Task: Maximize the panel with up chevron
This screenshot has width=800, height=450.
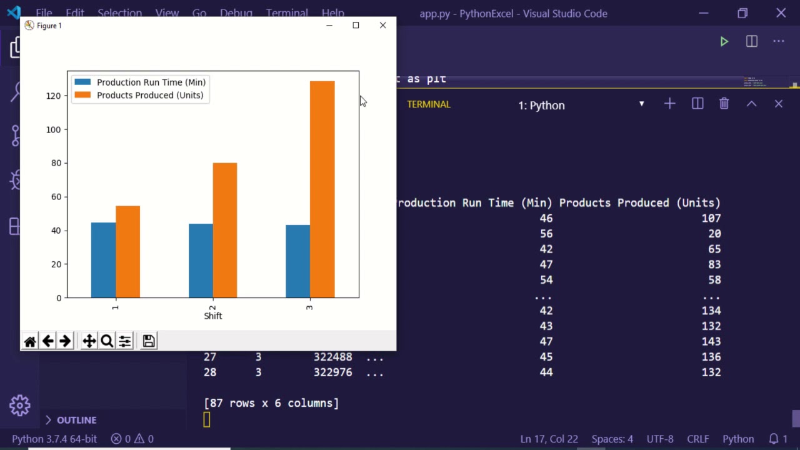Action: [x=751, y=104]
